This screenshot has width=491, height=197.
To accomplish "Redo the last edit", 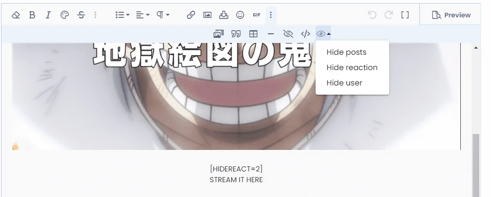I will [389, 15].
